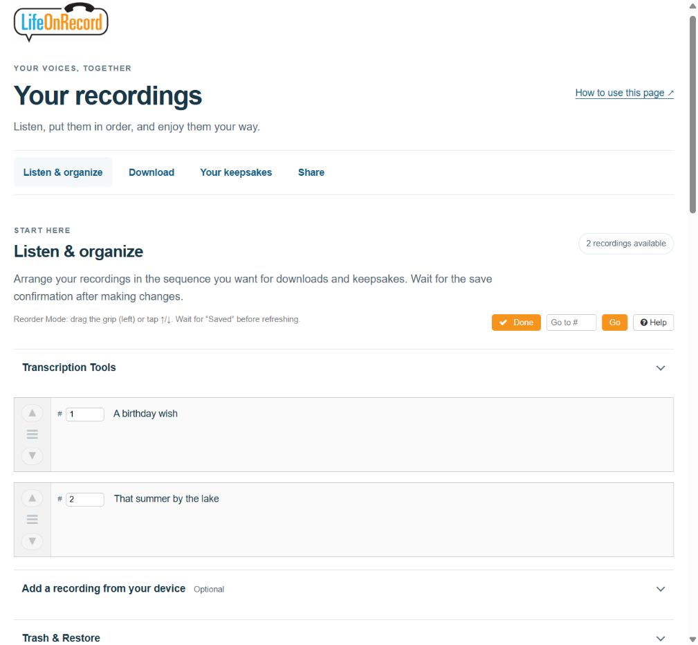Viewport: 698px width, 645px height.
Task: Open 'How to use this page' link
Action: [x=624, y=93]
